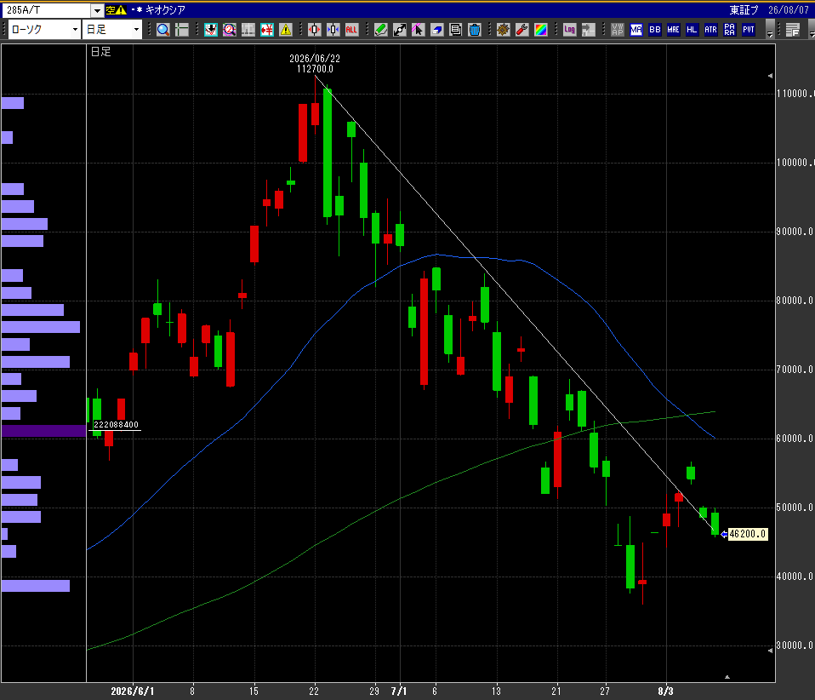
Task: Open the brown chip settings icon
Action: click(503, 30)
